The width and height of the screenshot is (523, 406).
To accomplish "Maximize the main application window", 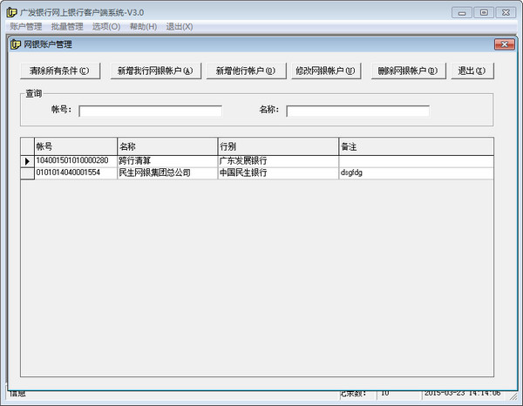I will (484, 13).
